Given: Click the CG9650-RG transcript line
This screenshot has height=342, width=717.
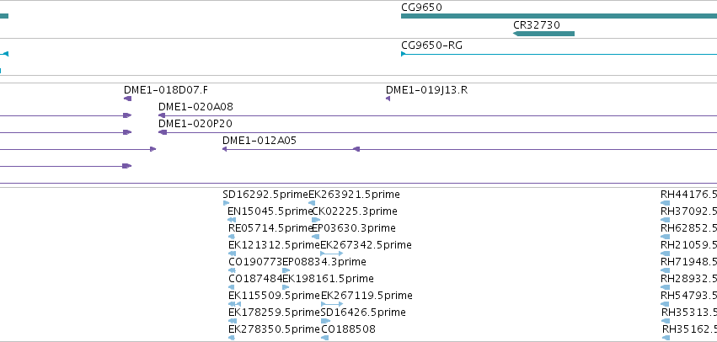Looking at the screenshot, I should coord(559,54).
